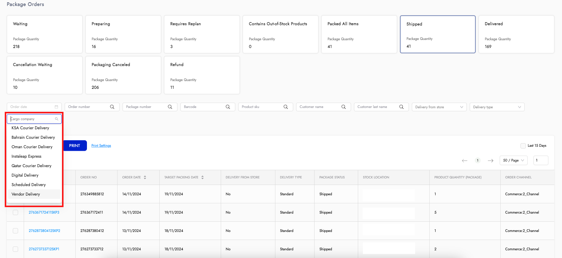Click the Package number search icon
Viewport: 562px width, 258px height.
tap(170, 107)
